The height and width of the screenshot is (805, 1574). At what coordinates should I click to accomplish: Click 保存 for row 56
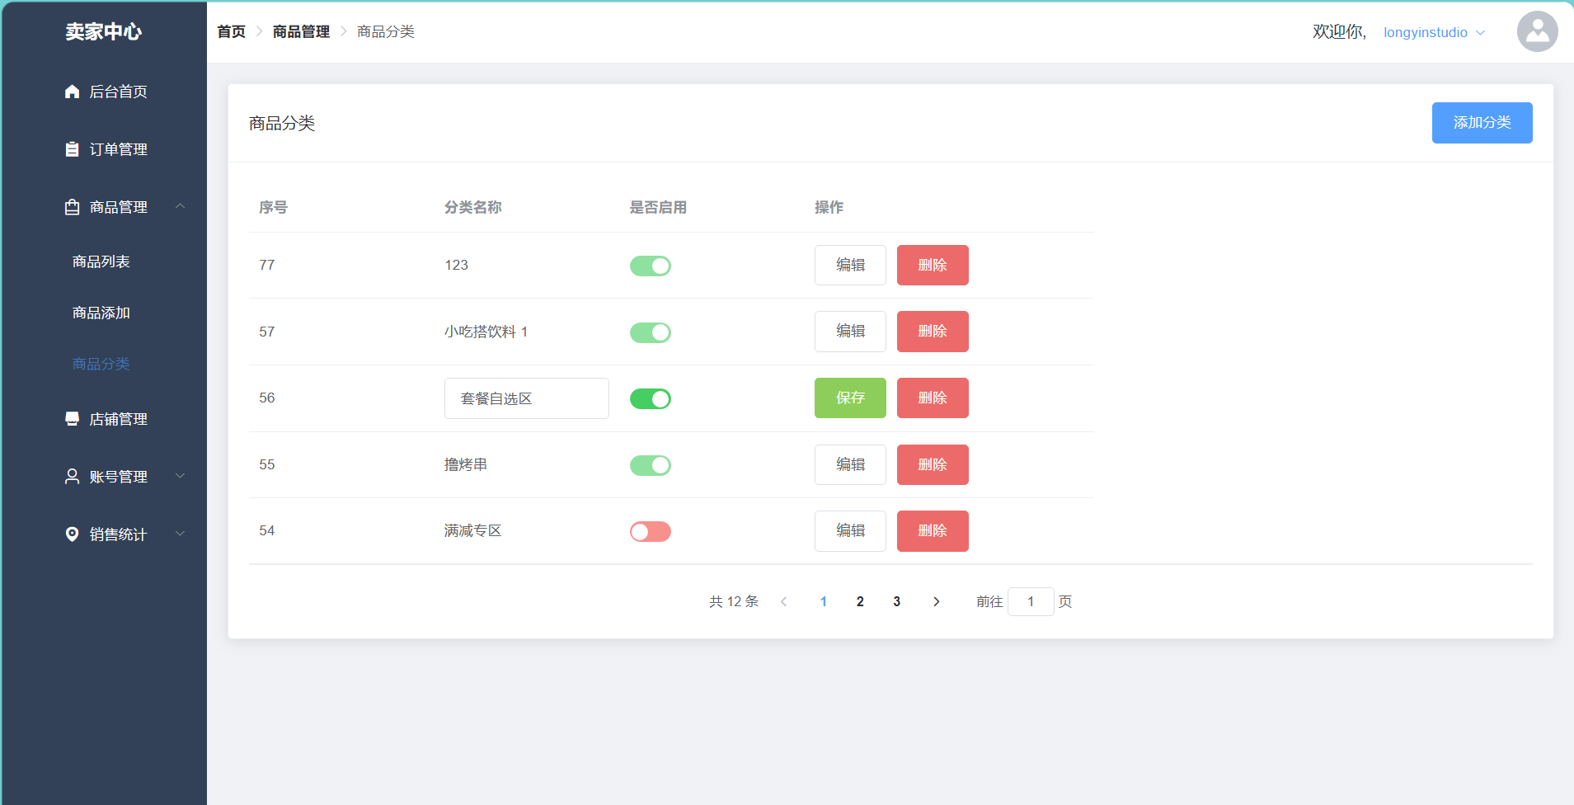850,398
